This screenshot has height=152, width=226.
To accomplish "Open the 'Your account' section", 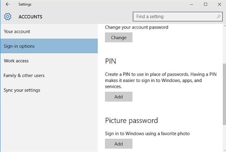I will tap(17, 32).
